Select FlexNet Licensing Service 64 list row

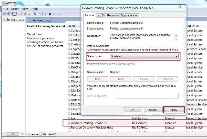135,123
